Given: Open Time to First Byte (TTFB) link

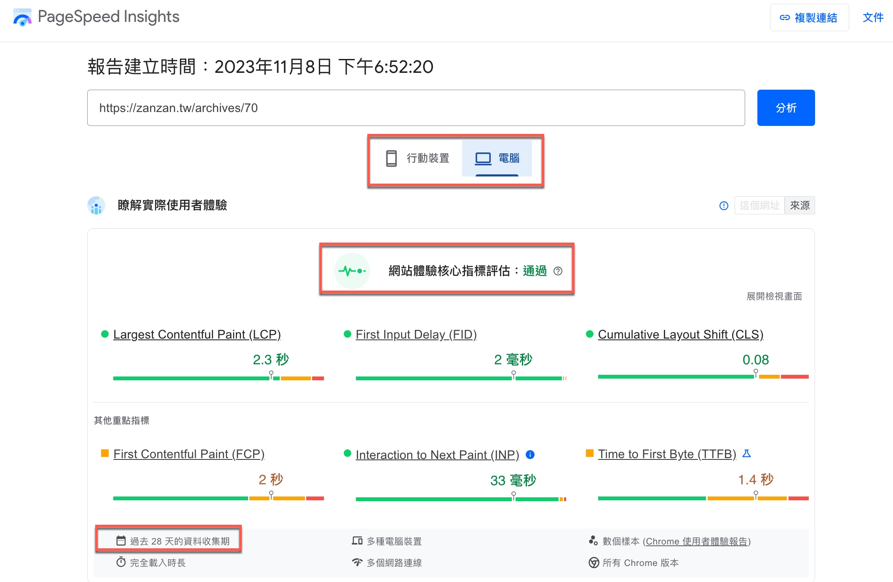Looking at the screenshot, I should [x=667, y=454].
